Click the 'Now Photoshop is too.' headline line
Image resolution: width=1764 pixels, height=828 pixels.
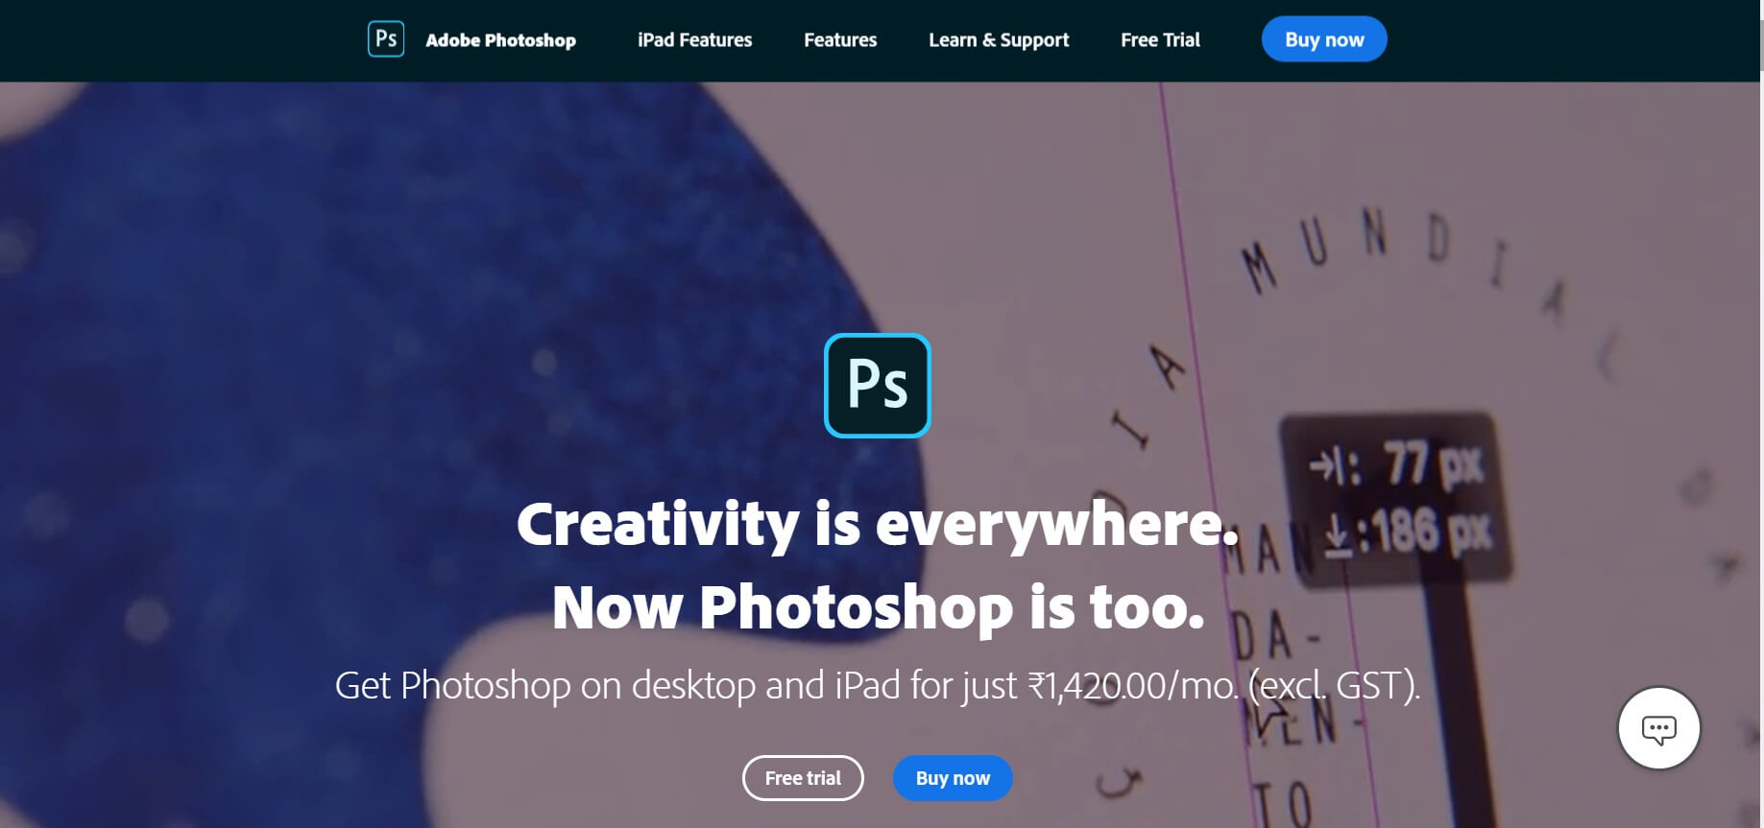coord(878,607)
